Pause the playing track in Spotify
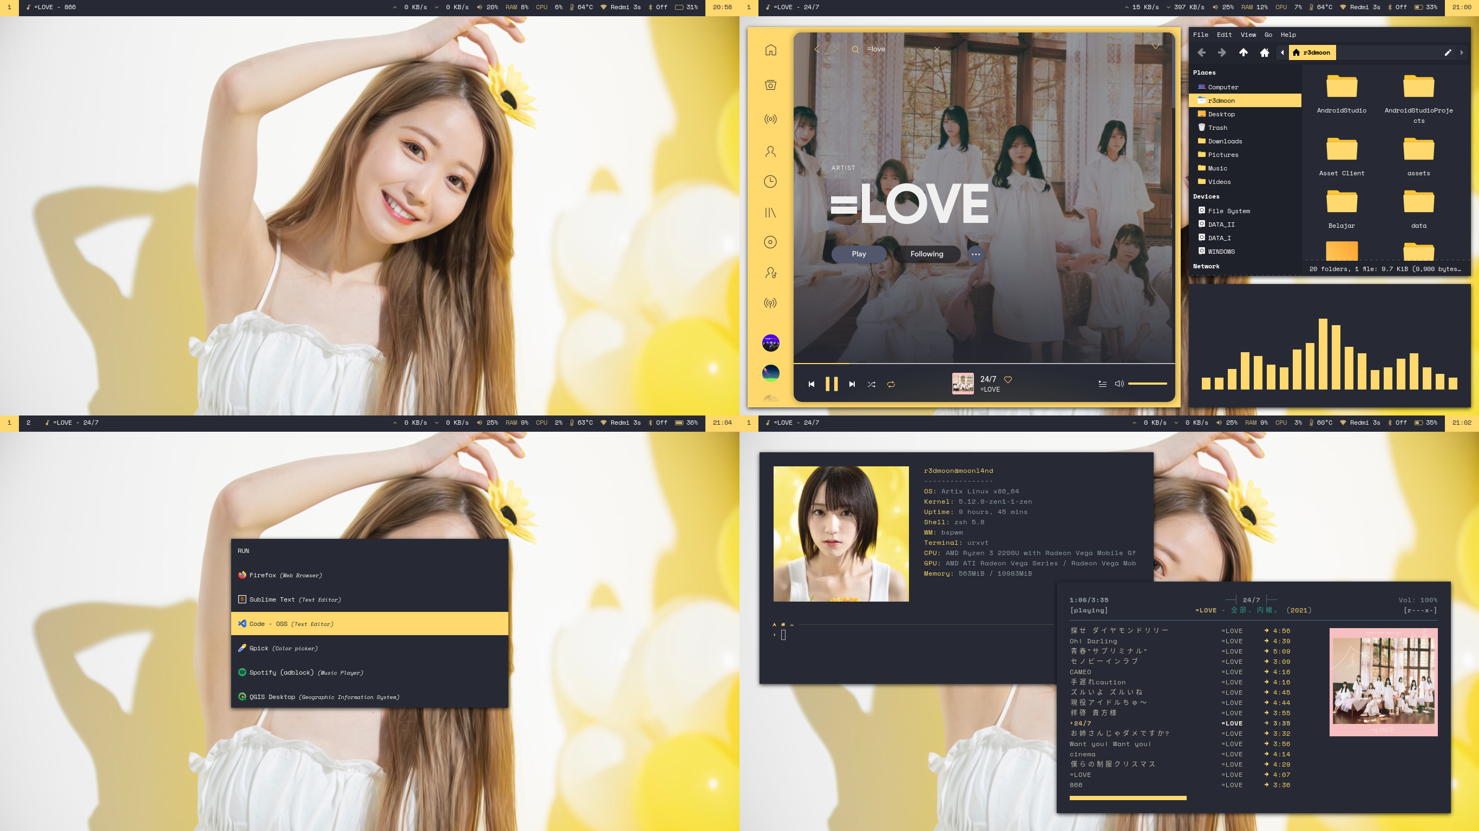This screenshot has width=1479, height=831. (832, 384)
